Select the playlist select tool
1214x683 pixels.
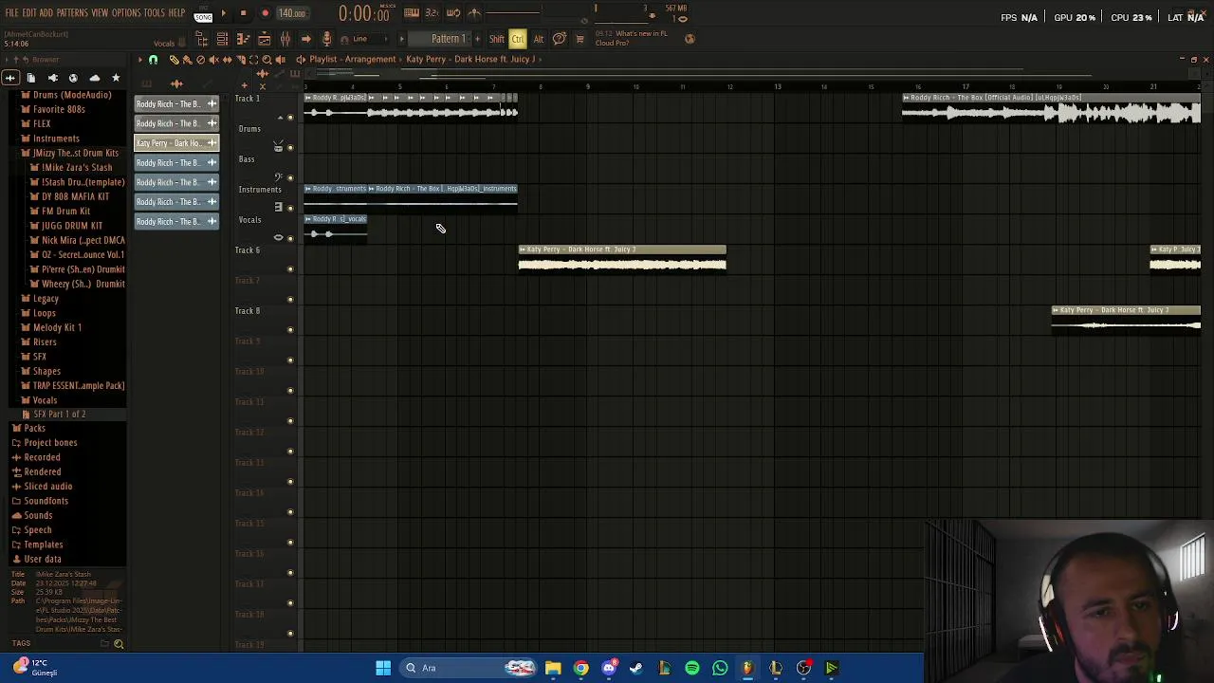click(253, 59)
